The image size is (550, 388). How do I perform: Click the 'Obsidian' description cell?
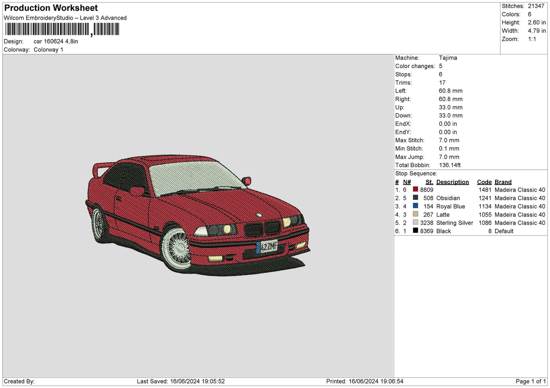[448, 198]
